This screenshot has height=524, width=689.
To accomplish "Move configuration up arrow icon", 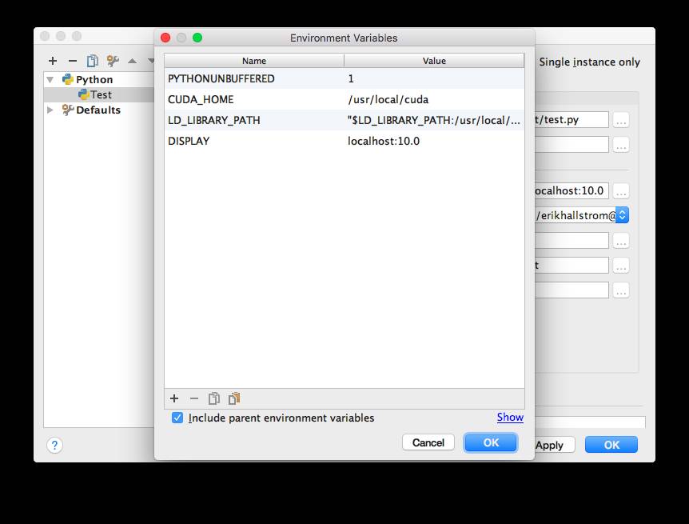I will click(x=132, y=61).
